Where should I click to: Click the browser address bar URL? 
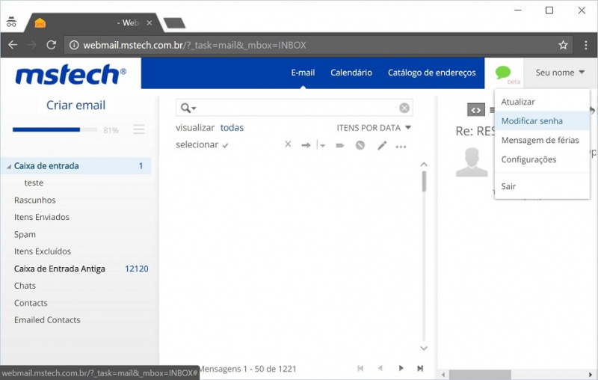(194, 45)
